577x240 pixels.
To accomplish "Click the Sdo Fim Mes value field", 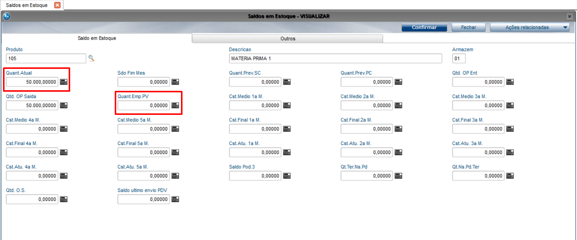I will pos(144,82).
